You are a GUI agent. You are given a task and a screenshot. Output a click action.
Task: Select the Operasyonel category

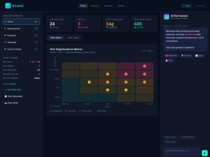[x=21, y=28]
